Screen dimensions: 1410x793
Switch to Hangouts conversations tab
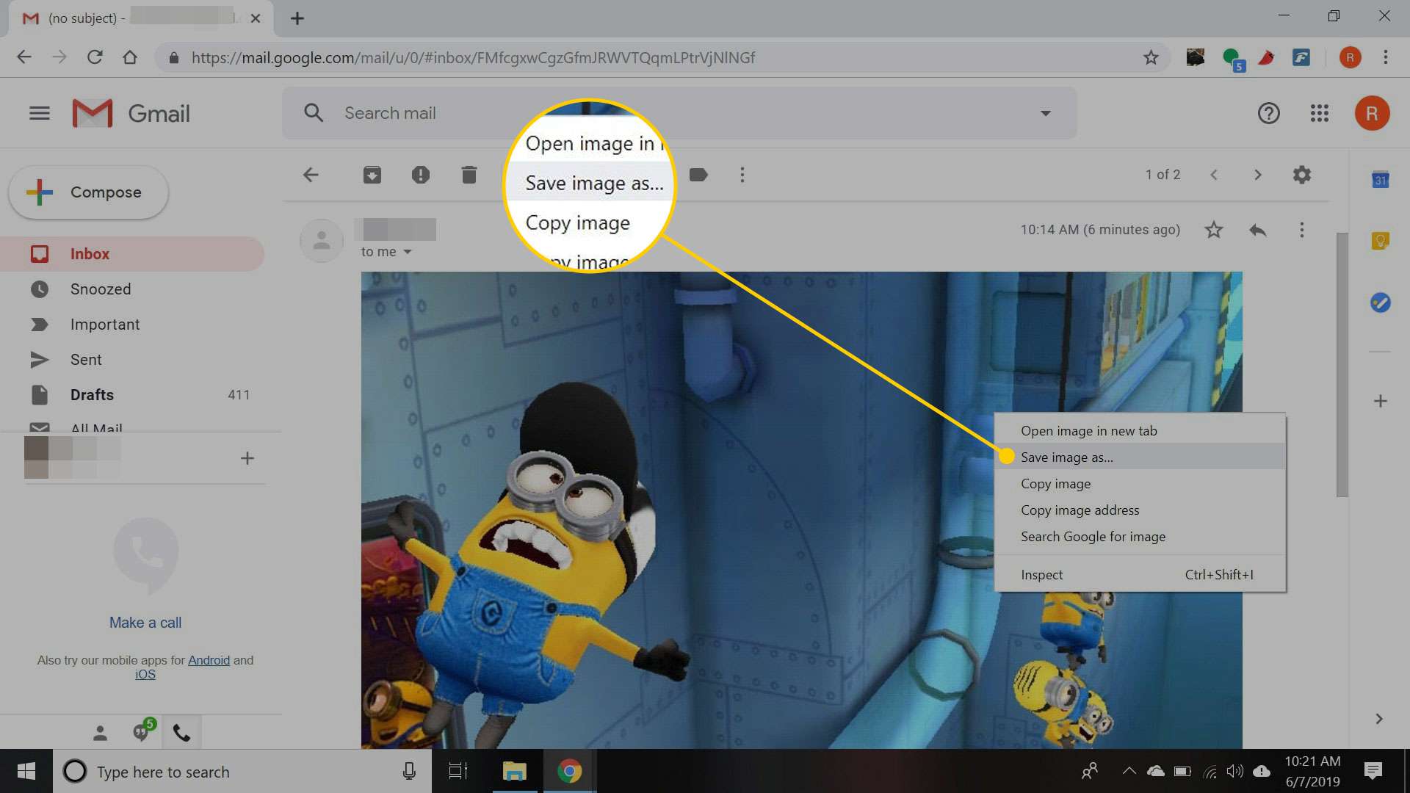tap(142, 731)
